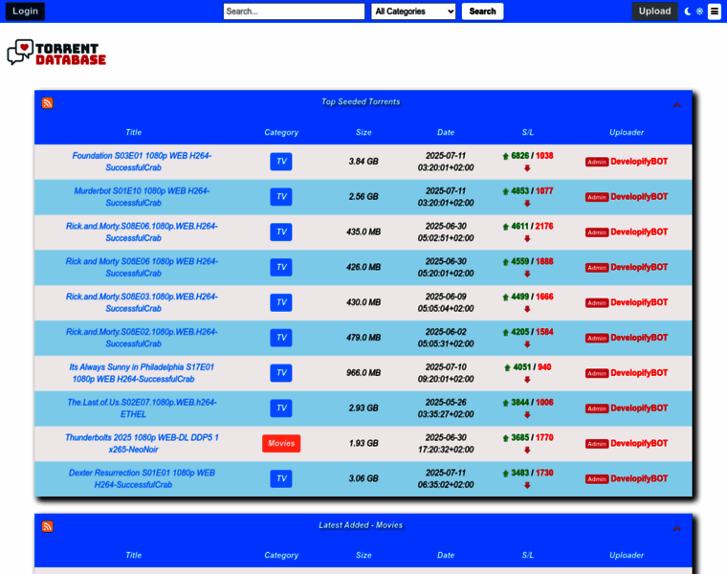
Task: Click Admin badge in Murderbot row
Action: [597, 197]
